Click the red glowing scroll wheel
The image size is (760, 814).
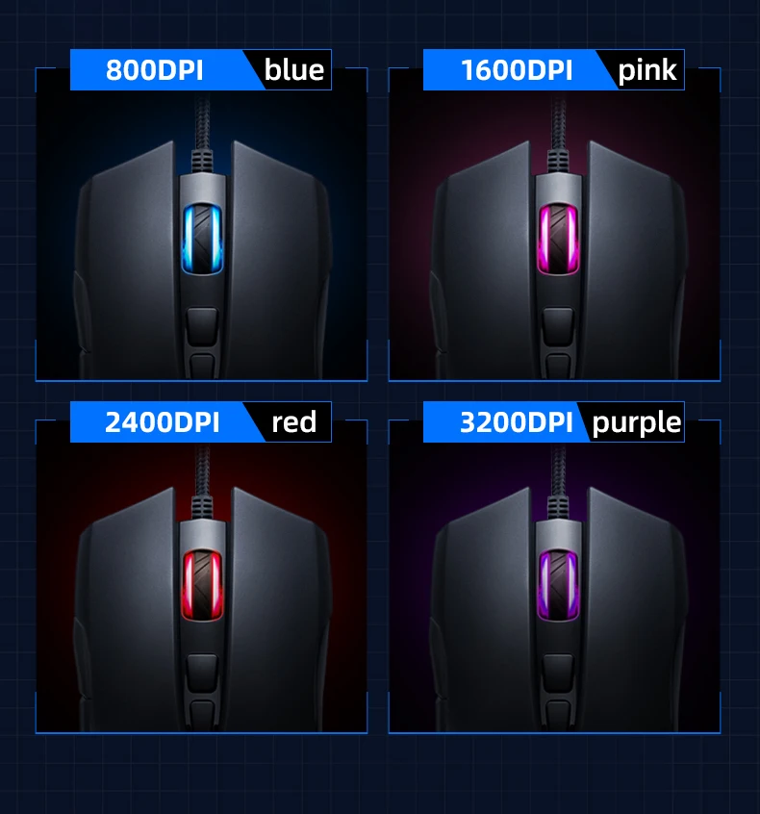(x=202, y=585)
